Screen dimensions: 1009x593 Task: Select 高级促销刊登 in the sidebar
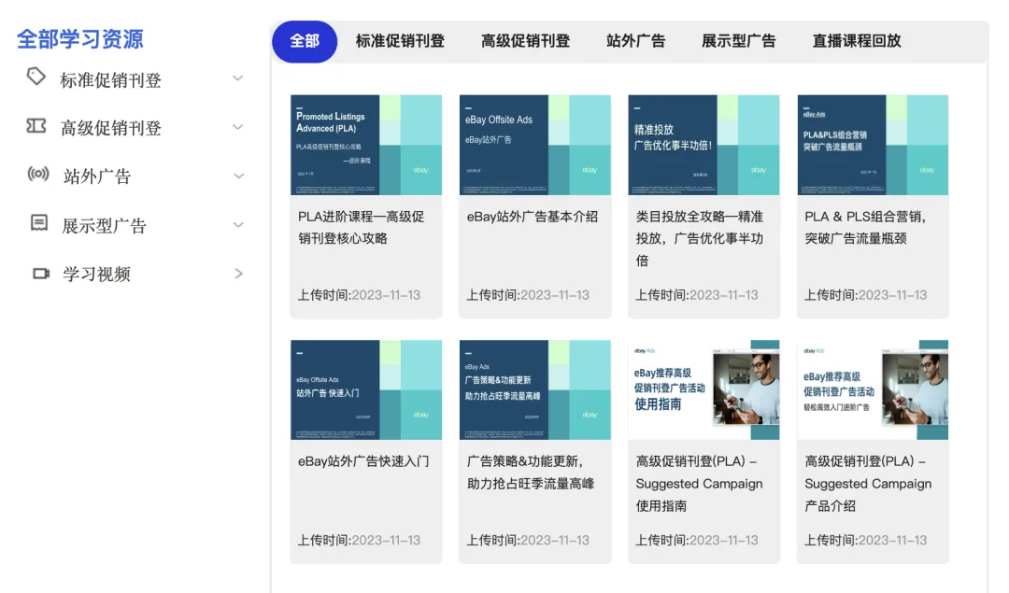tap(110, 128)
